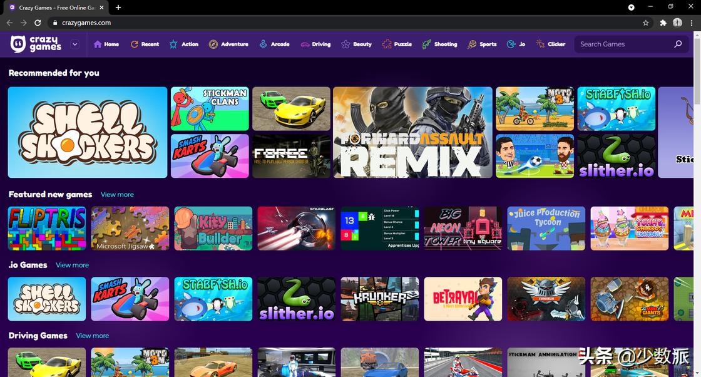Viewport: 701px width, 377px height.
Task: Open the Shooting games category
Action: point(439,44)
